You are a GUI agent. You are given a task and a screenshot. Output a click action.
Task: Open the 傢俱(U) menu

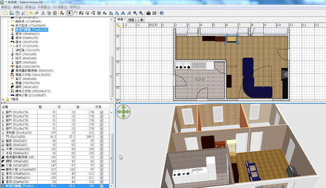click(x=30, y=7)
